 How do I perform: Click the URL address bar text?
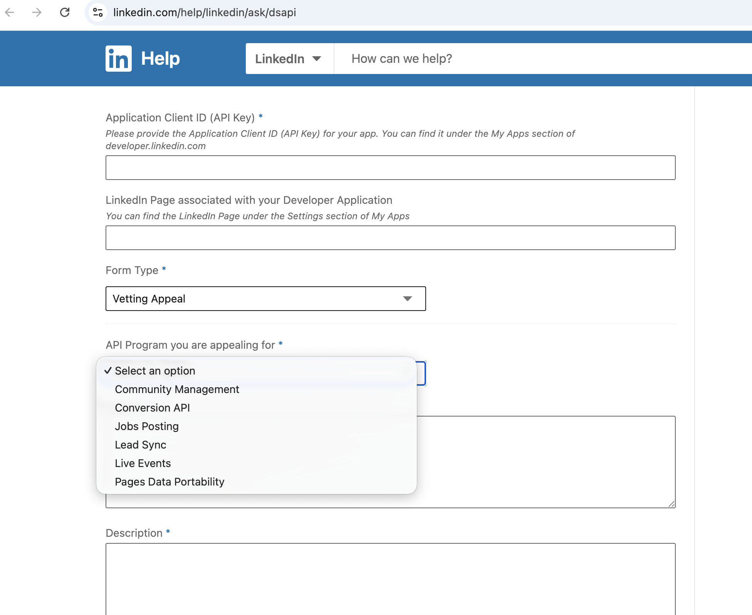[x=205, y=13]
